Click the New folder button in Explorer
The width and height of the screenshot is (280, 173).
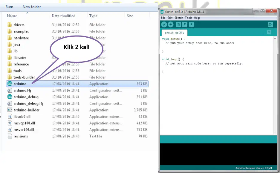coord(32,7)
